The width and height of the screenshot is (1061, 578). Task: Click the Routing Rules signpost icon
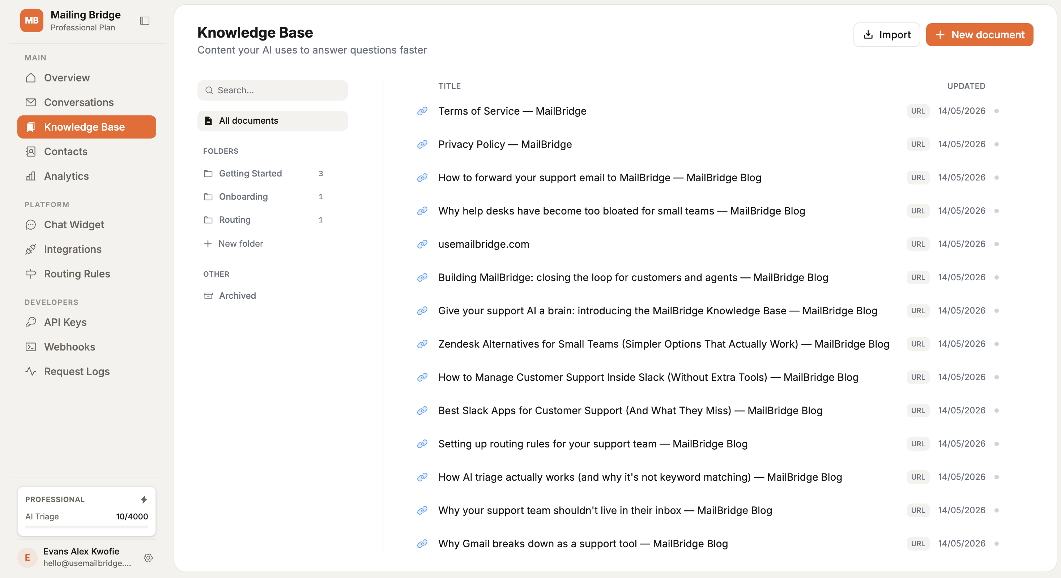(31, 273)
